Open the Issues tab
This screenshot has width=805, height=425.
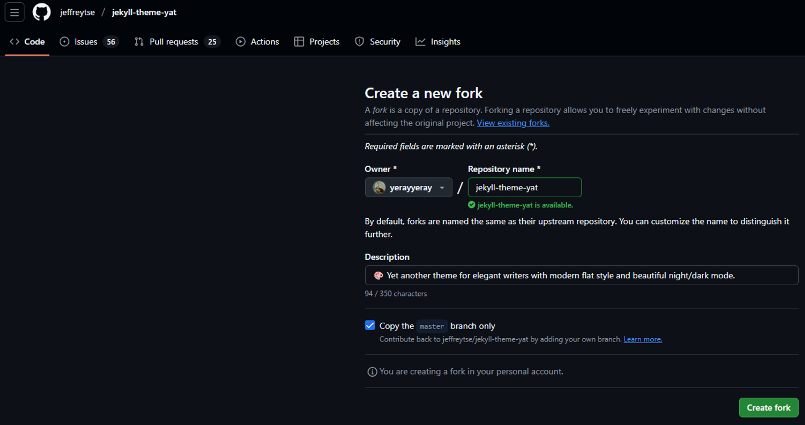(85, 41)
